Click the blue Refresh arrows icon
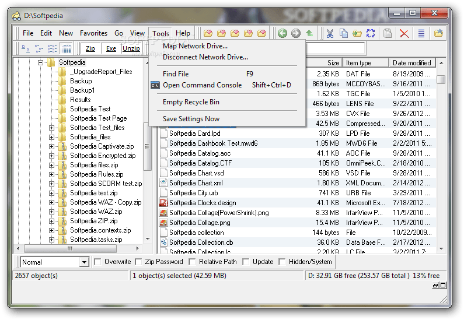Image resolution: width=464 pixels, height=320 pixels. pos(371,33)
